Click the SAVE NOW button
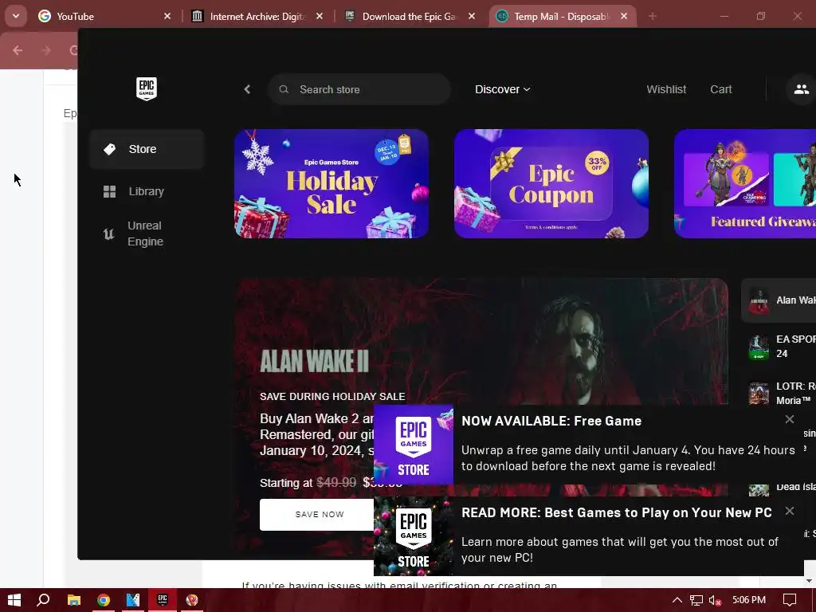This screenshot has height=612, width=816. [x=317, y=515]
